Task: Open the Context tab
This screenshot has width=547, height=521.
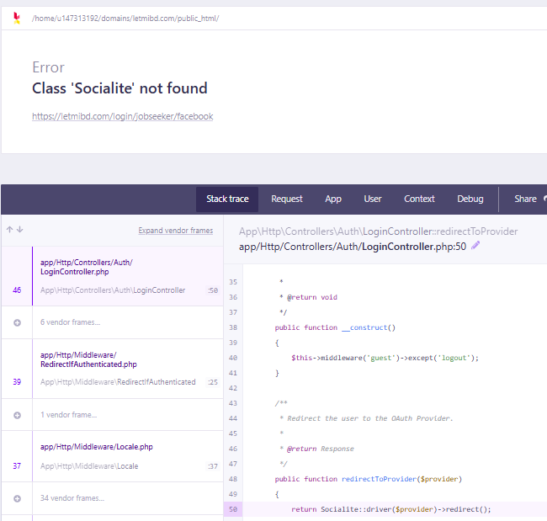Action: pos(419,199)
